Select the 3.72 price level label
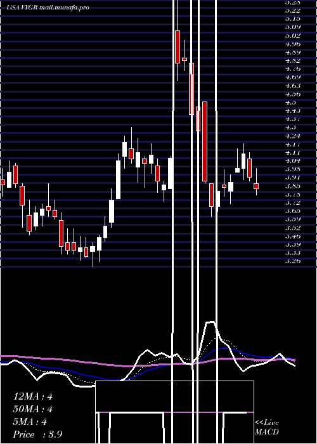 293,203
